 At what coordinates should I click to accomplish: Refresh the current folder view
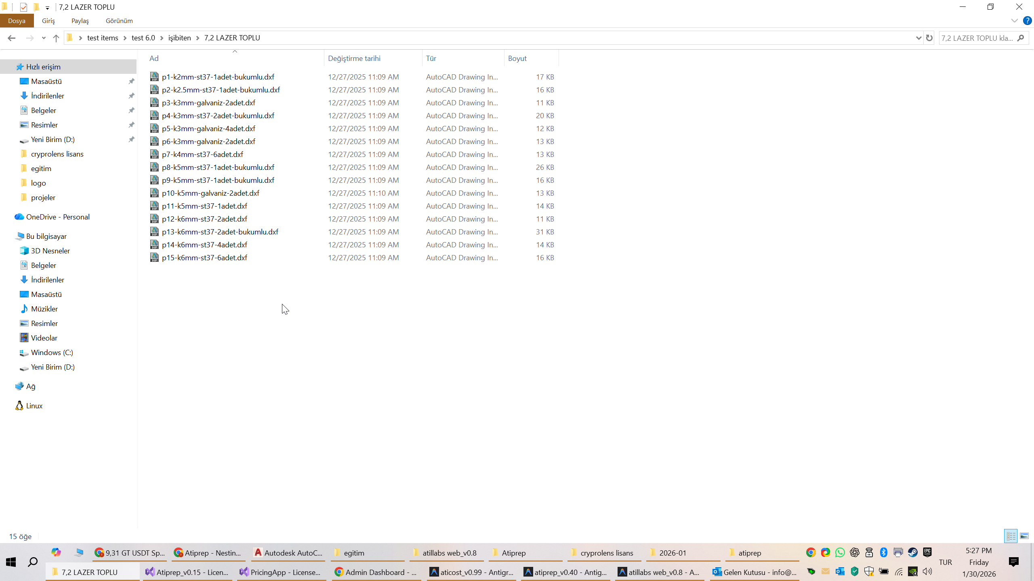pos(929,38)
